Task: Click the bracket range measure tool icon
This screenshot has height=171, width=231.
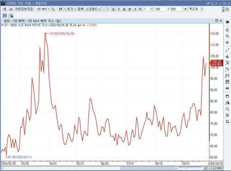Action: click(227, 76)
